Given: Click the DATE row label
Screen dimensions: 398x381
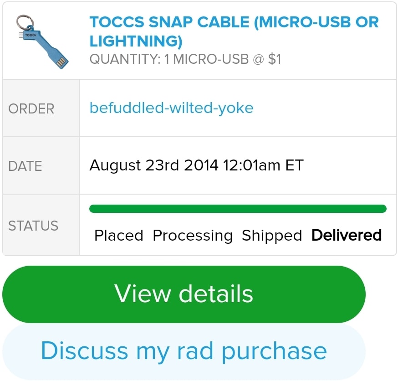Looking at the screenshot, I should (25, 166).
